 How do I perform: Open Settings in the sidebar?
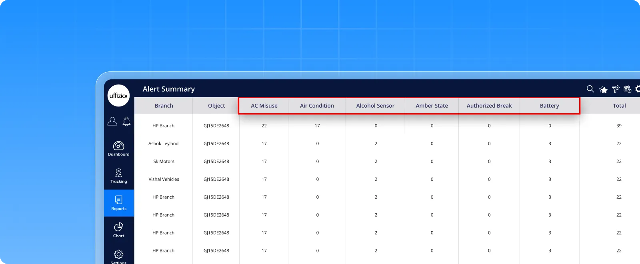(119, 256)
